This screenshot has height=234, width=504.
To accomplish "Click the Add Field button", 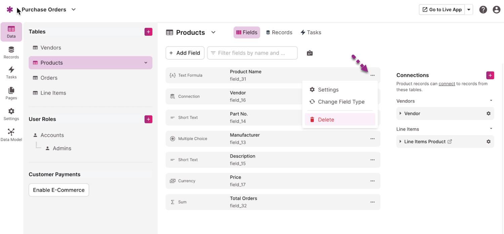I will [185, 53].
